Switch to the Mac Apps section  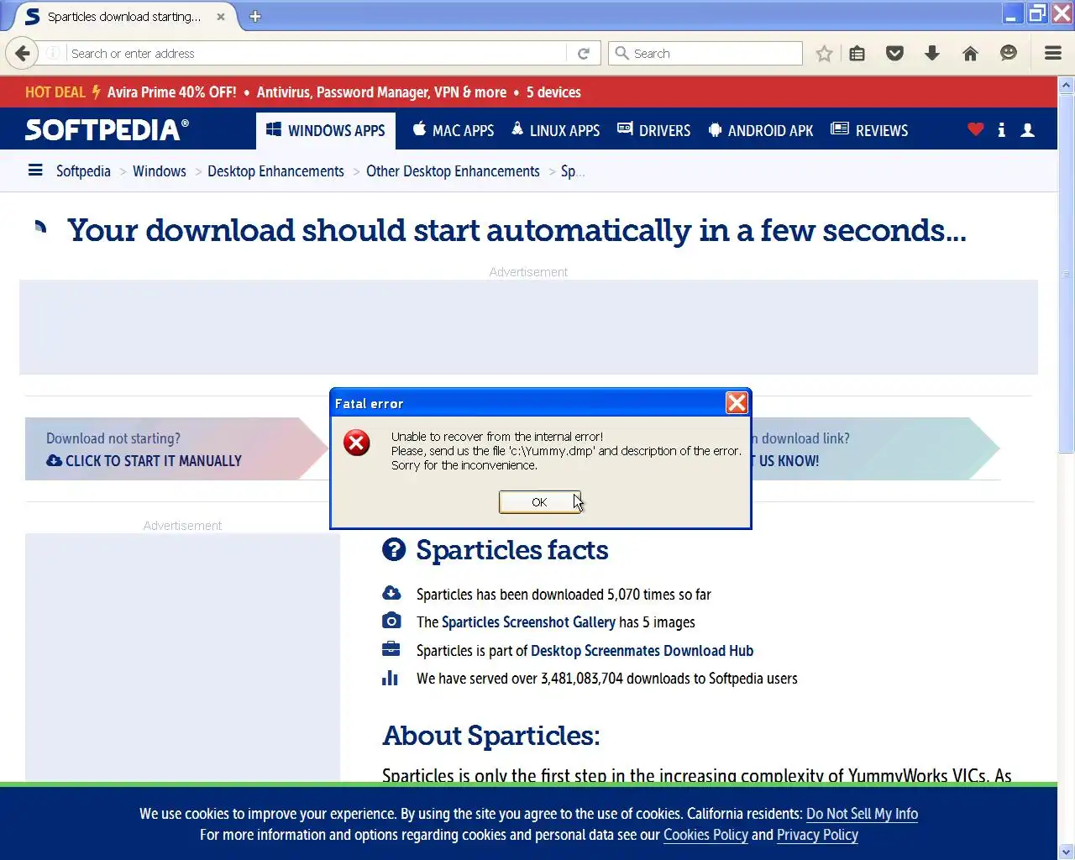pyautogui.click(x=454, y=129)
